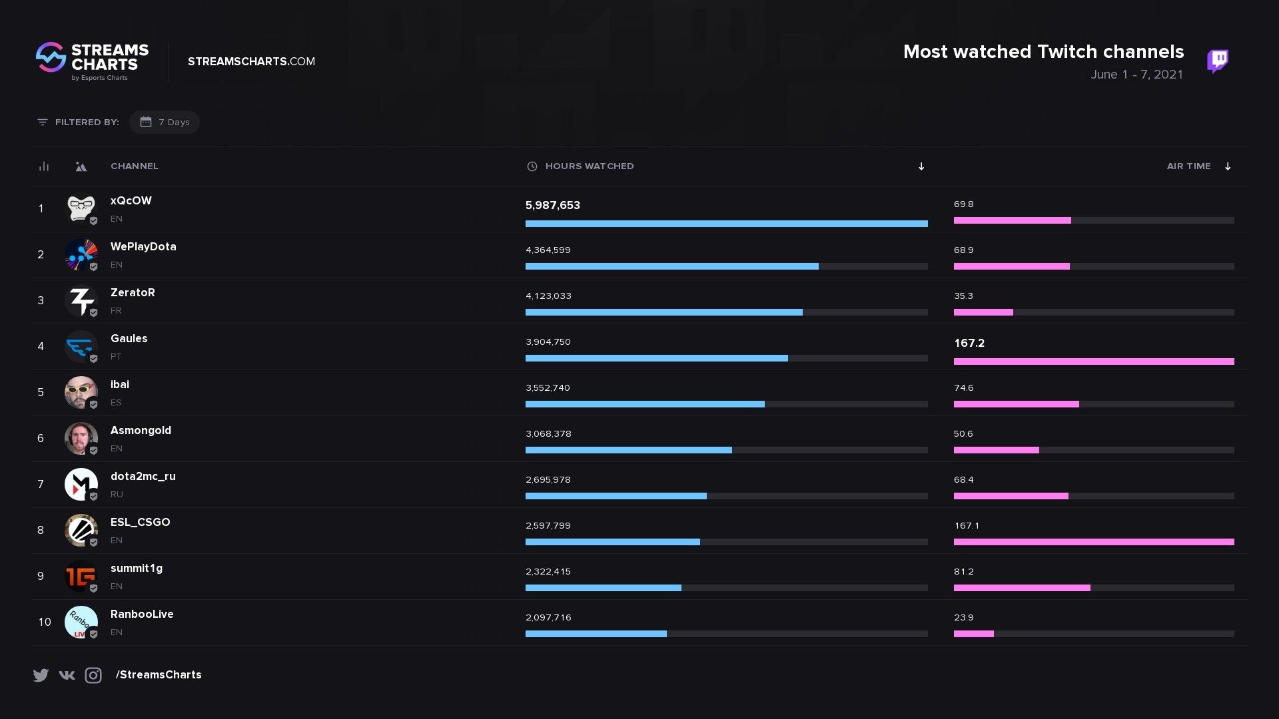The image size is (1279, 719).
Task: Click the filter lines icon
Action: (43, 122)
